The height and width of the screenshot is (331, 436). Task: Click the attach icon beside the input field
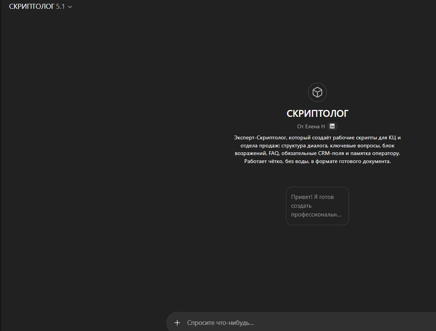pos(177,322)
